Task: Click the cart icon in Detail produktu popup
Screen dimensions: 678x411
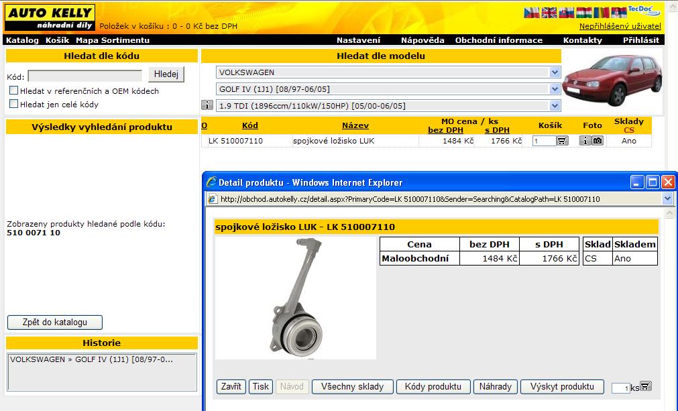Action: (x=645, y=386)
